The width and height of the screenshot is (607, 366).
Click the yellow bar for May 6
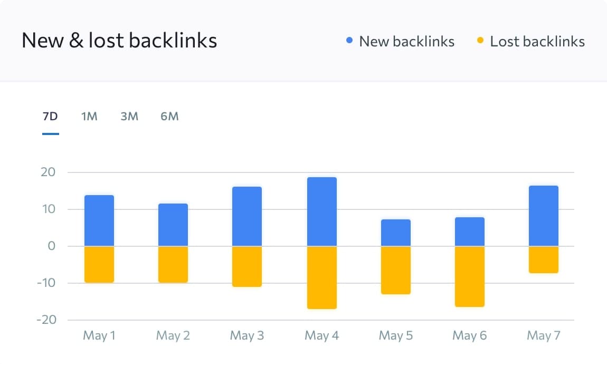pyautogui.click(x=470, y=276)
